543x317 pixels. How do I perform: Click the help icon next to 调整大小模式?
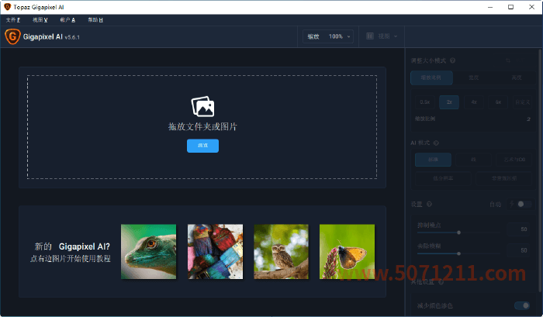point(452,60)
